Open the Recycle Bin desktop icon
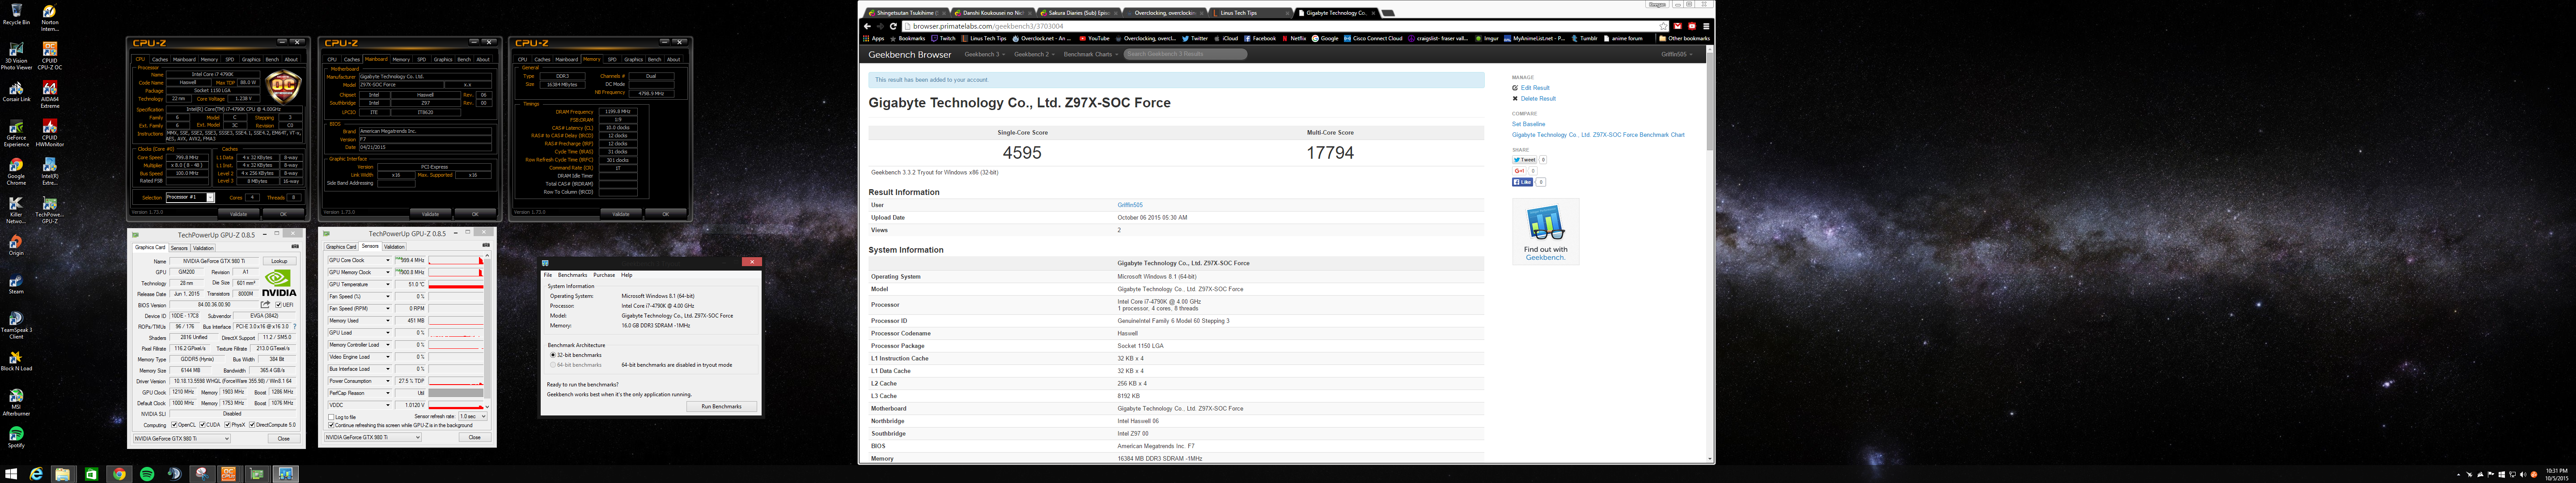Screen dimensions: 2576x483 click(x=16, y=14)
